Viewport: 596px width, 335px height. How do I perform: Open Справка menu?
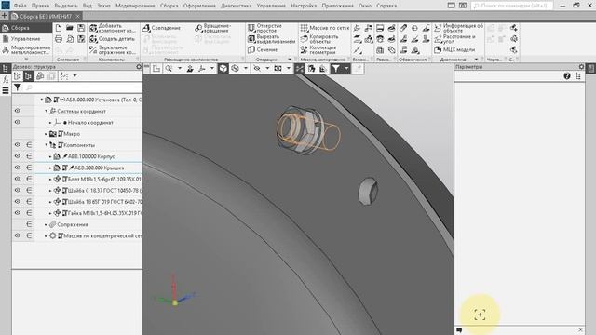386,6
